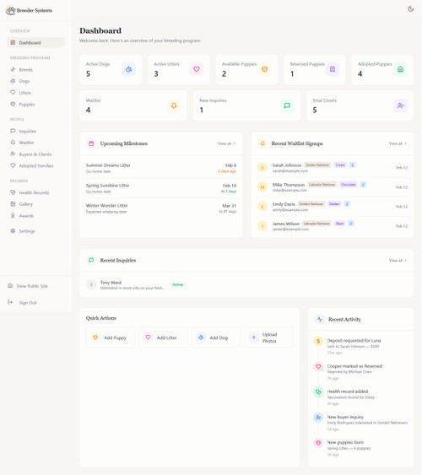
Task: Click the Awards ribbon sidebar icon
Action: click(x=13, y=215)
